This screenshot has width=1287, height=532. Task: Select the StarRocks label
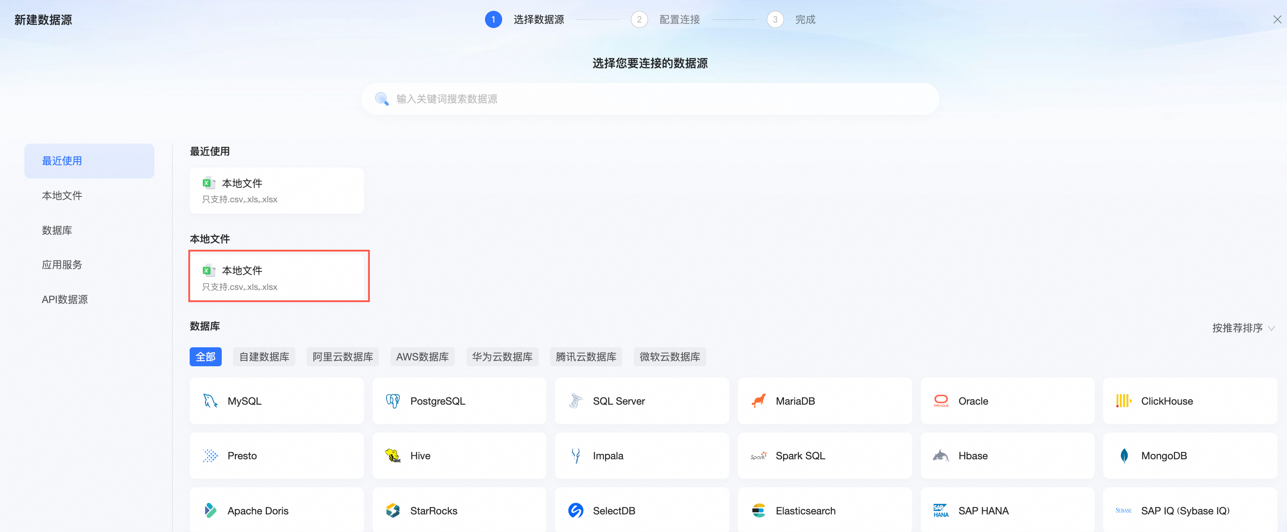point(434,510)
